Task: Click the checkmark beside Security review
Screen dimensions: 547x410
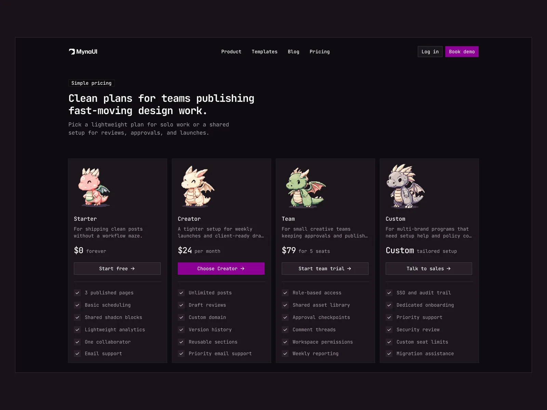Action: coord(389,330)
